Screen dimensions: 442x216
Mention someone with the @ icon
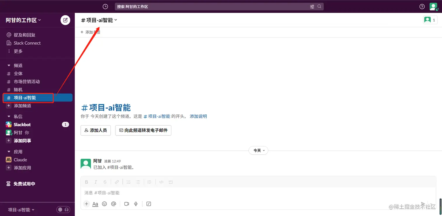click(x=114, y=204)
